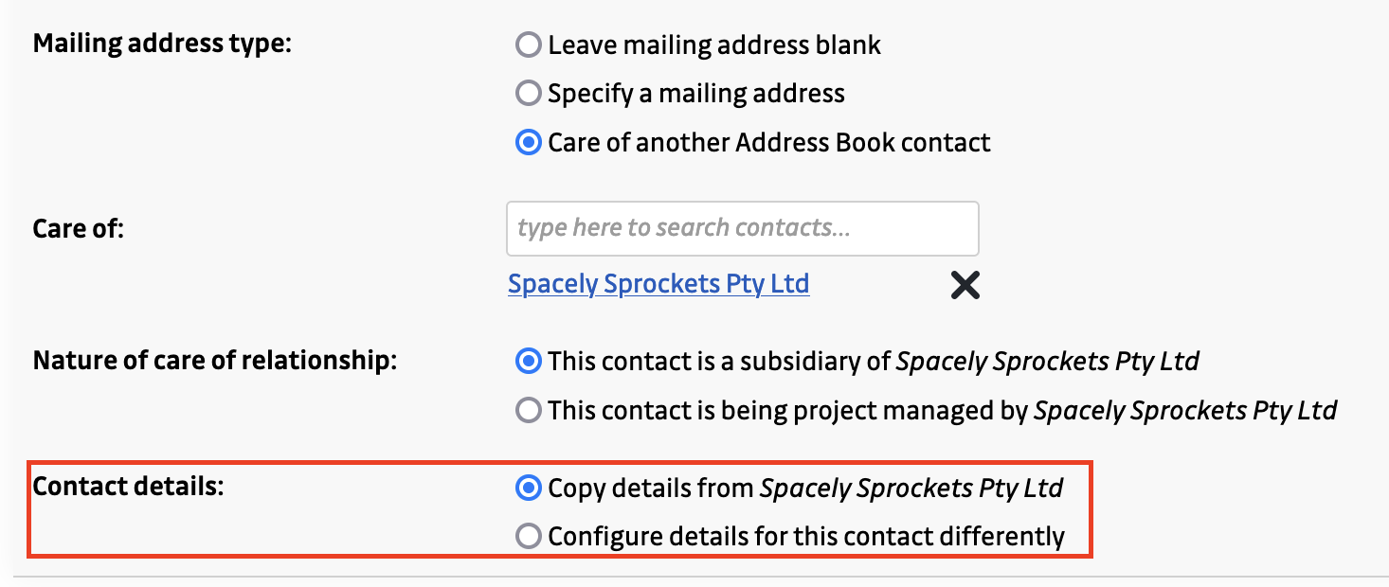1389x587 pixels.
Task: Select Care of another Address Book contact radio
Action: (528, 143)
